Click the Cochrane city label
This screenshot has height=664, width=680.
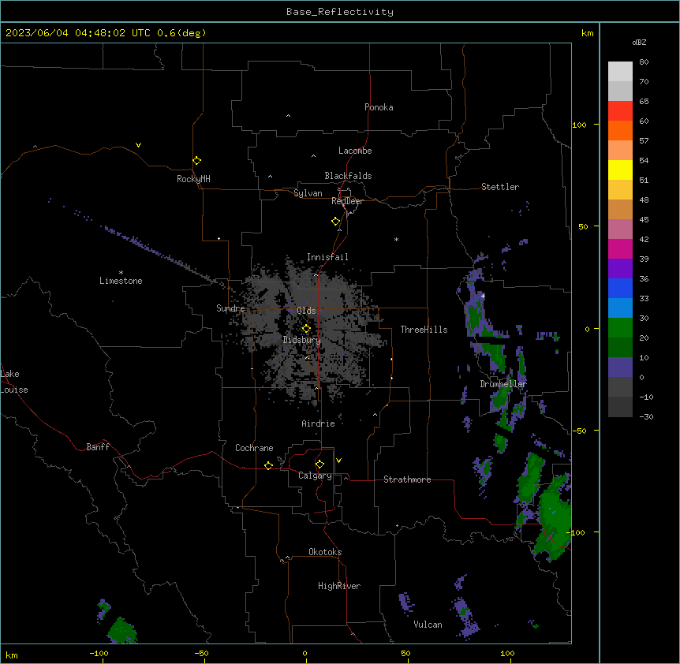pos(254,448)
